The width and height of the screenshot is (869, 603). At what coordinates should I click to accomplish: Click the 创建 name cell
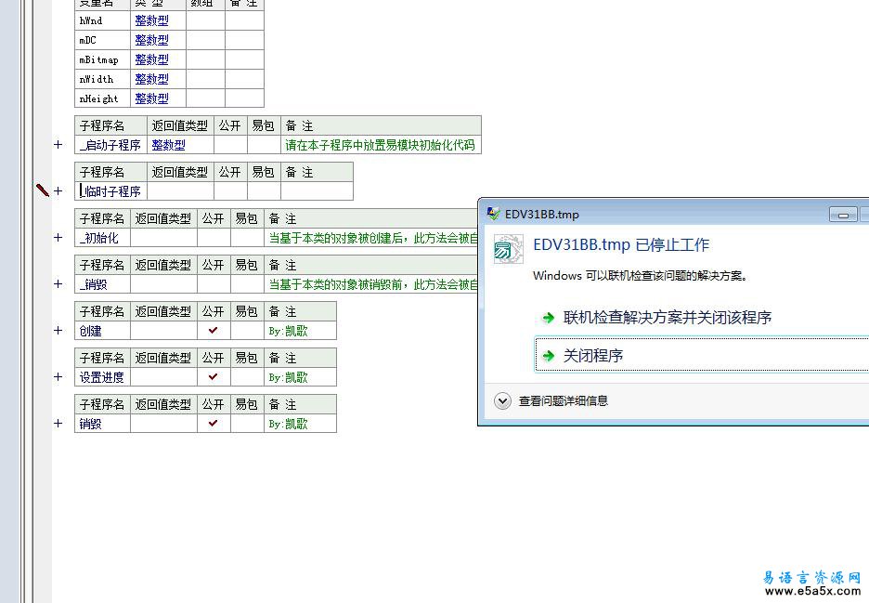[102, 331]
